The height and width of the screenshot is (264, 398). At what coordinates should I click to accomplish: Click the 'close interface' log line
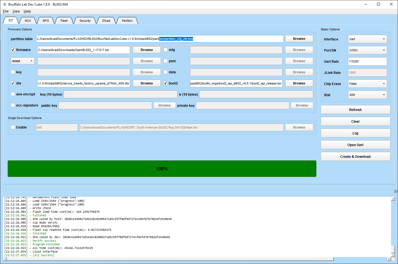pyautogui.click(x=31, y=252)
